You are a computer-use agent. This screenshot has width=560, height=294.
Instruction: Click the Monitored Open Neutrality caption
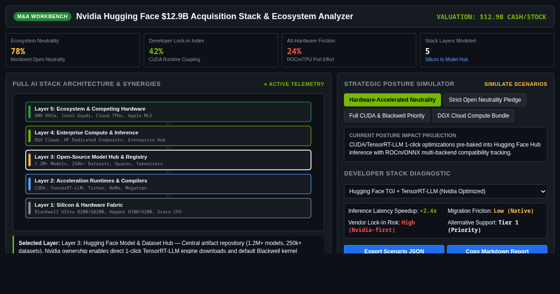38,59
